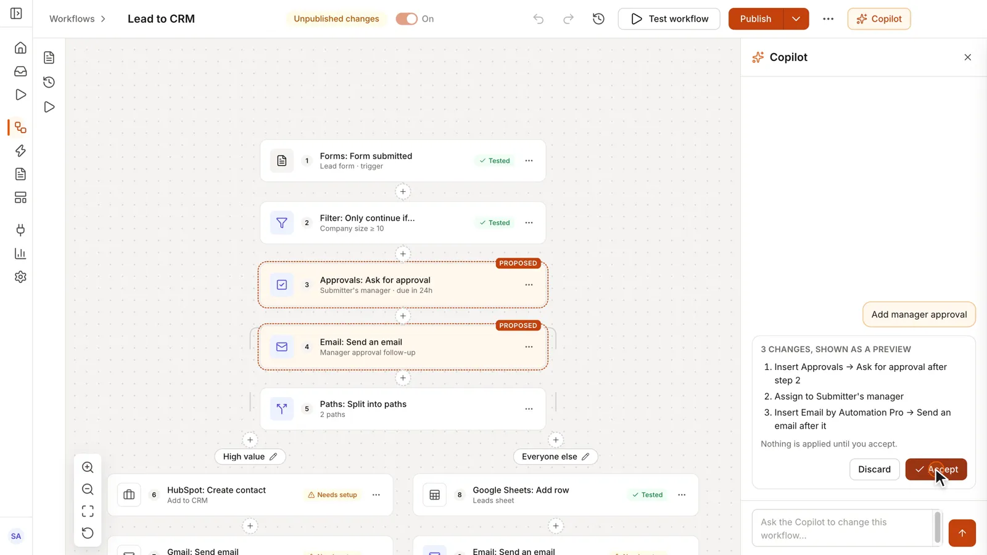Click the Test workflow button

[669, 19]
